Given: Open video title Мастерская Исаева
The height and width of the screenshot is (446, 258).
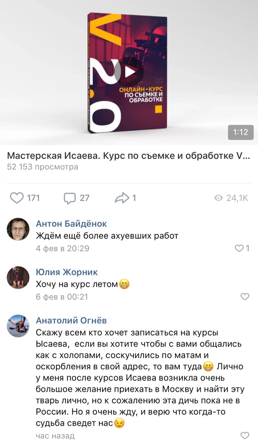Looking at the screenshot, I should (128, 156).
